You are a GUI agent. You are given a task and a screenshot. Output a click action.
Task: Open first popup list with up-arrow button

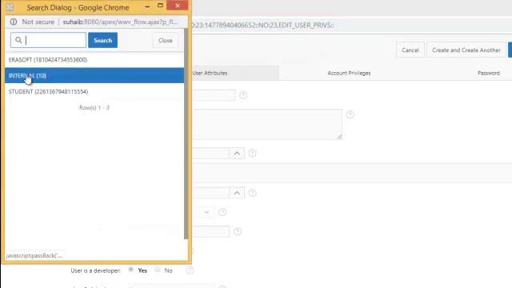(237, 153)
